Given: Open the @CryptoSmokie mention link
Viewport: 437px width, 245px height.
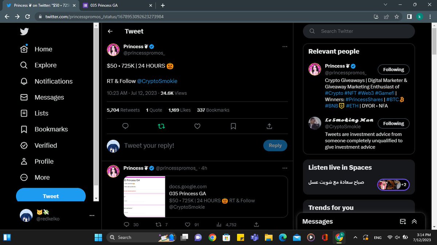Looking at the screenshot, I should [157, 81].
